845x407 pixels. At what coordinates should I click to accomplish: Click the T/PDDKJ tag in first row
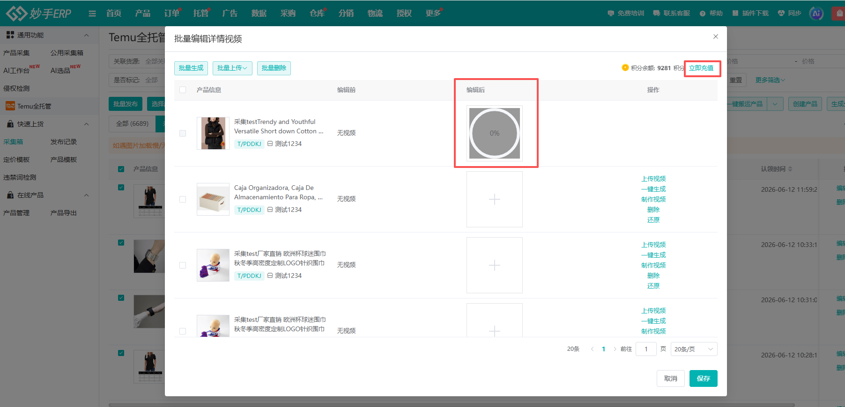coord(249,144)
